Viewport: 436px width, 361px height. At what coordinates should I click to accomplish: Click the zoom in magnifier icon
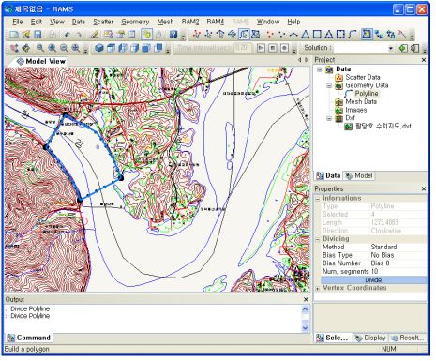click(52, 48)
